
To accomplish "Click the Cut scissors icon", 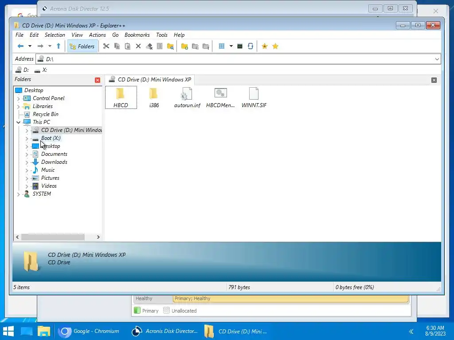I will pyautogui.click(x=106, y=46).
